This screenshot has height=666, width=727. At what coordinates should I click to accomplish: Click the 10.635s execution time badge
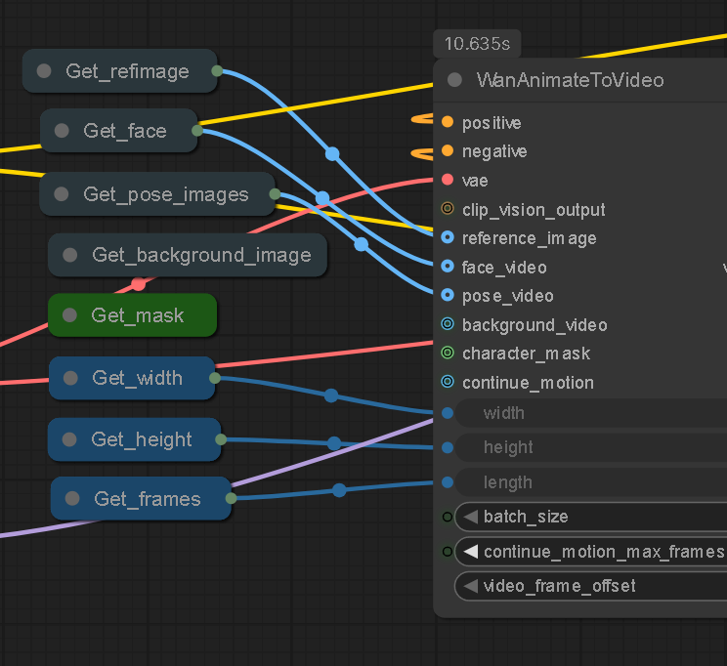(477, 44)
